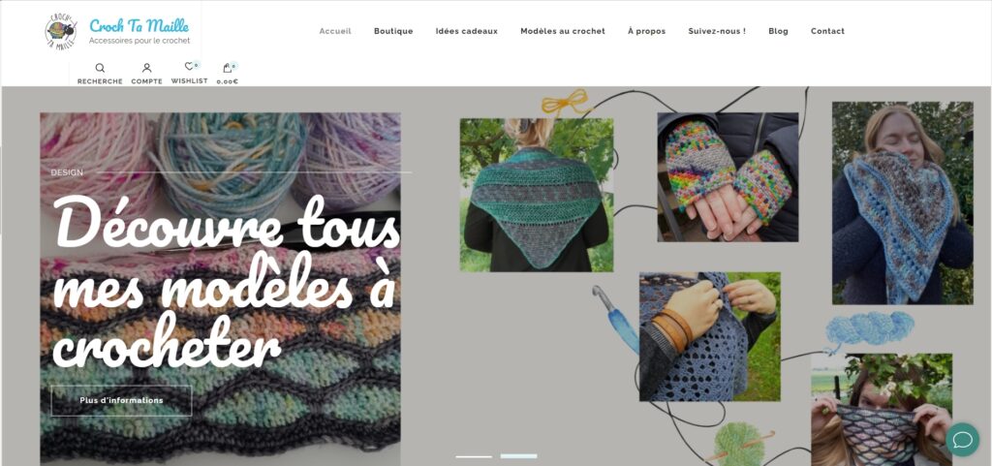Image resolution: width=992 pixels, height=466 pixels.
Task: Open the blue lace shawl photo
Action: click(x=710, y=336)
